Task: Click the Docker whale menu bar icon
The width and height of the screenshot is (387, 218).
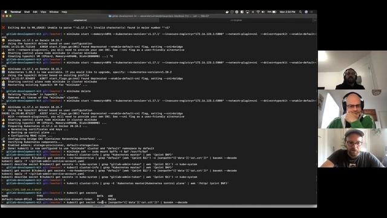Action: 227,12
